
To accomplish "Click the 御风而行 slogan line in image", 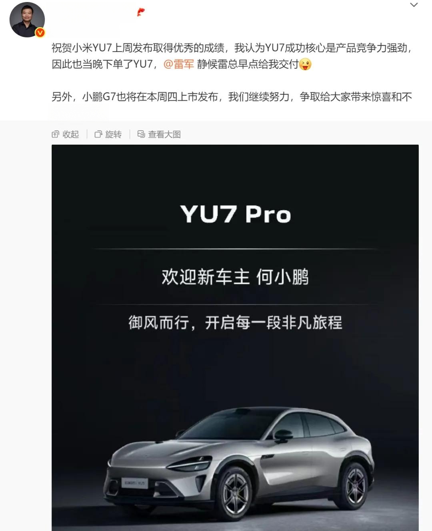I will coord(235,322).
